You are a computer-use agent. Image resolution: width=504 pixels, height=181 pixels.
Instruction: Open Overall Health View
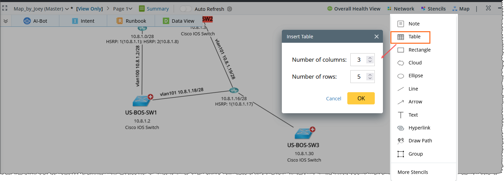(x=354, y=9)
